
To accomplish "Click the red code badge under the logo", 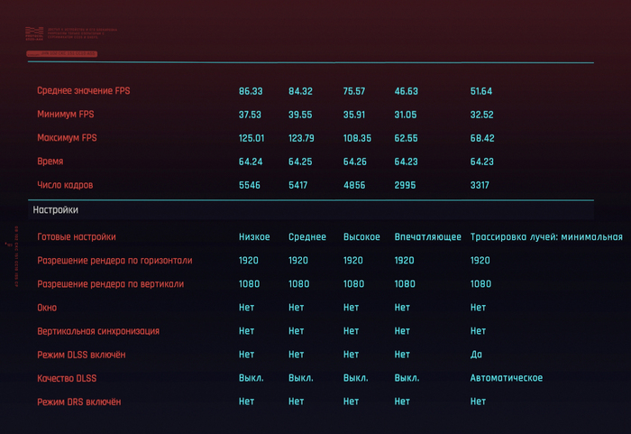I will (61, 53).
